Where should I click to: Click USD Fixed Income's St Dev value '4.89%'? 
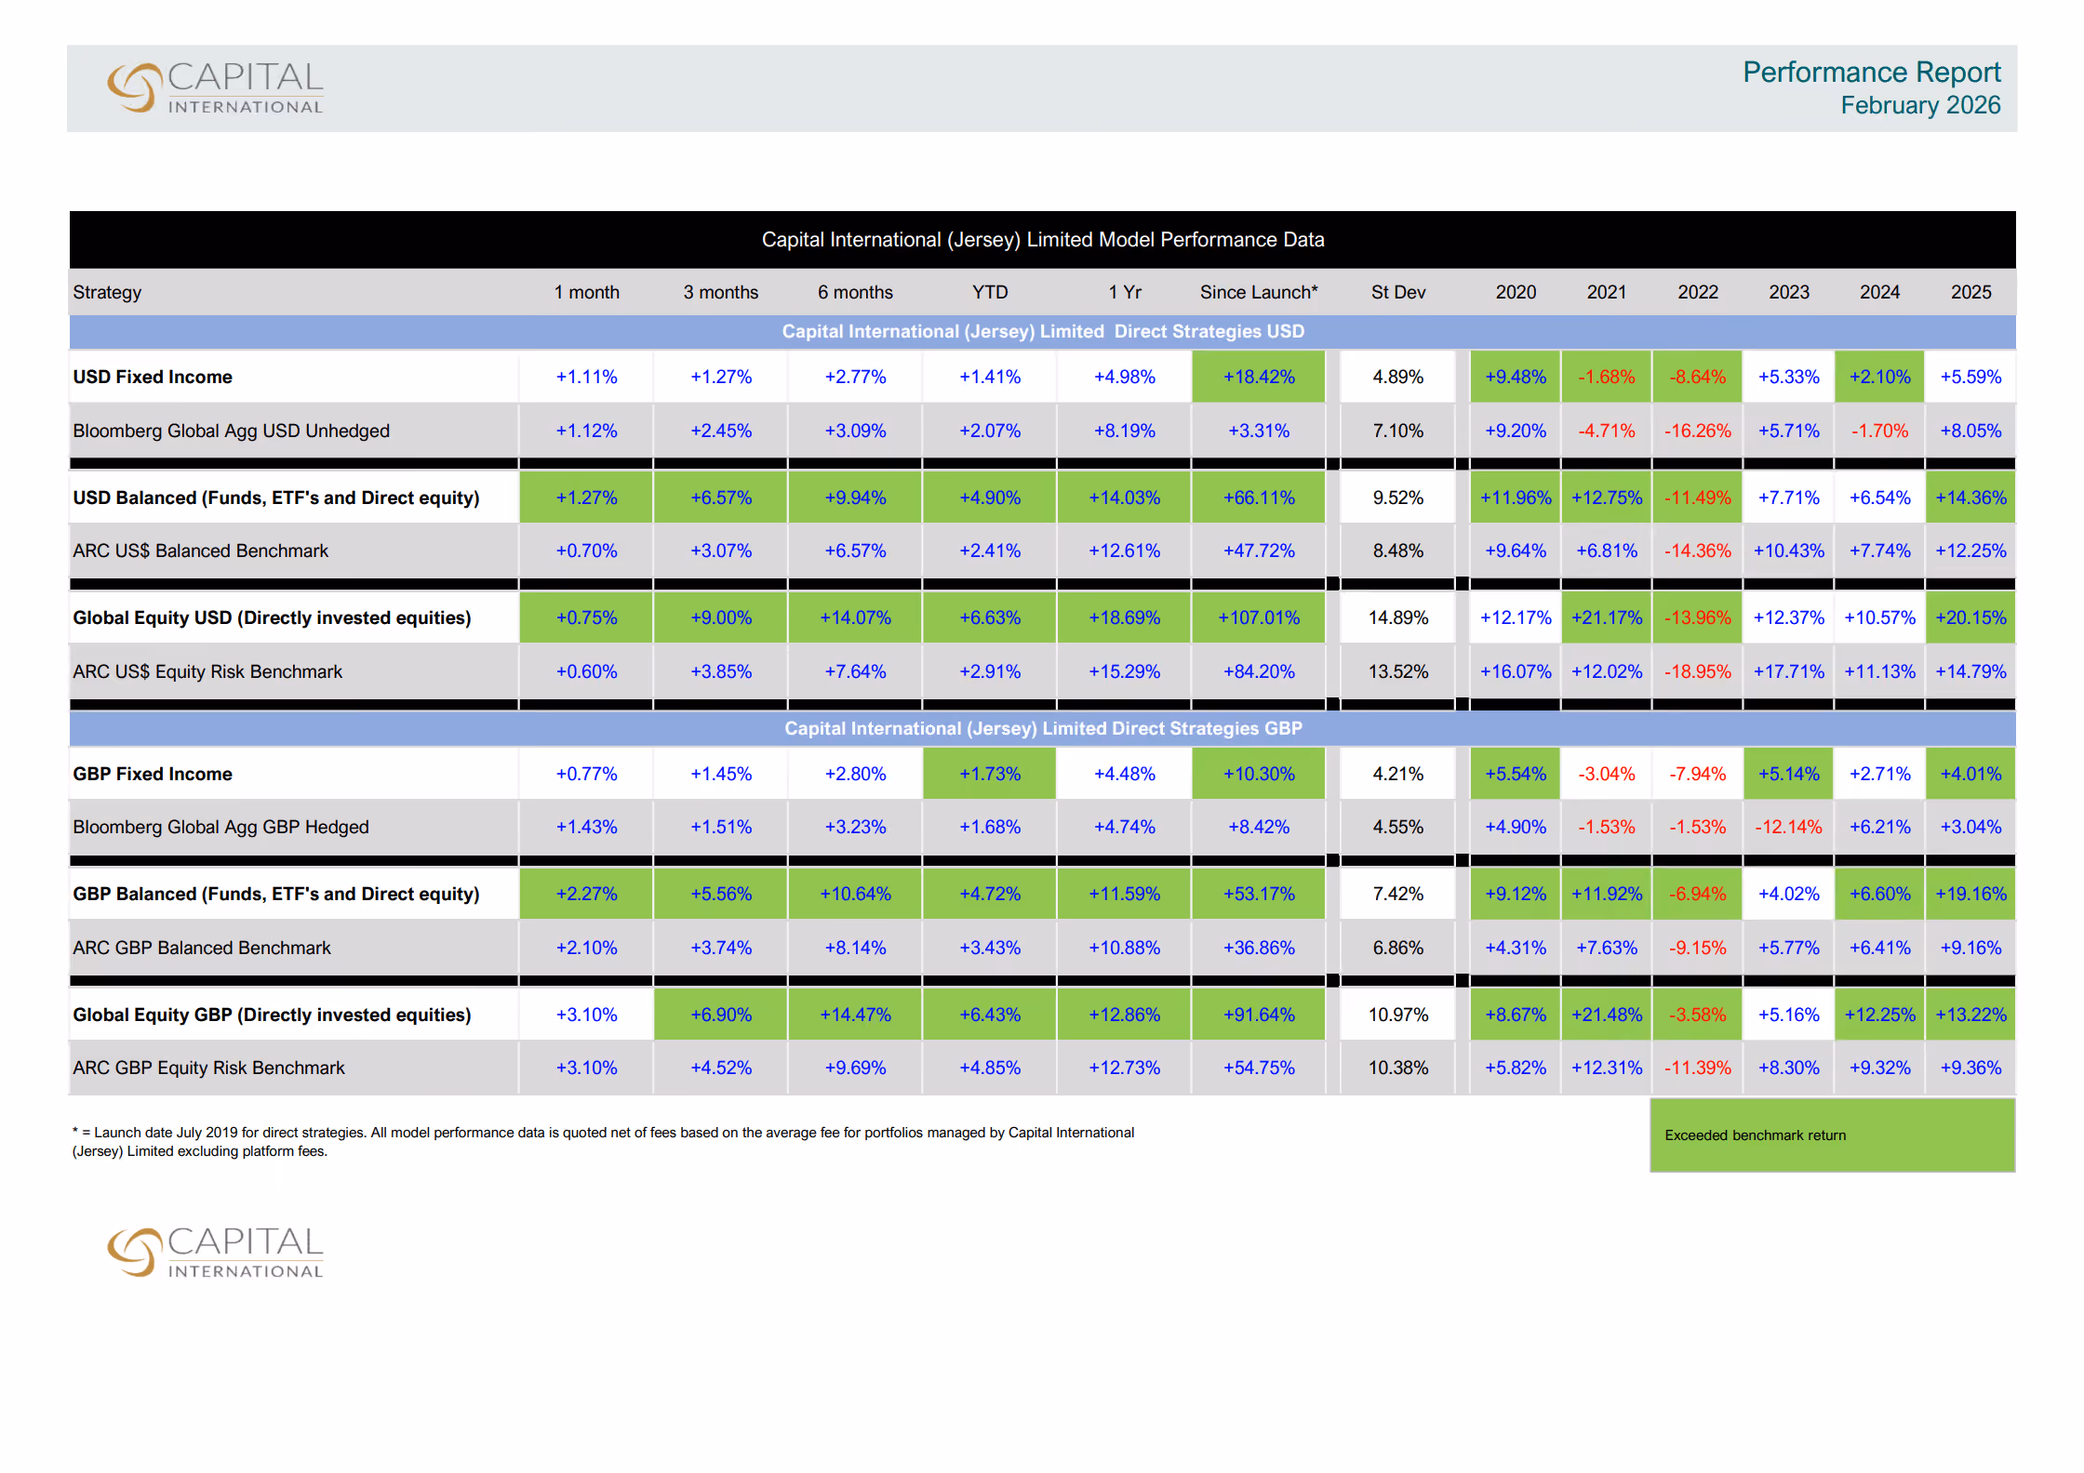pyautogui.click(x=1398, y=377)
